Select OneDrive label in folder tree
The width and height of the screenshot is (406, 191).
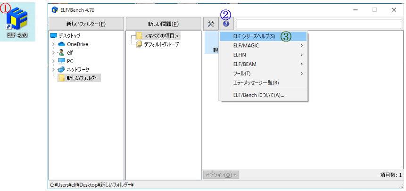[78, 44]
